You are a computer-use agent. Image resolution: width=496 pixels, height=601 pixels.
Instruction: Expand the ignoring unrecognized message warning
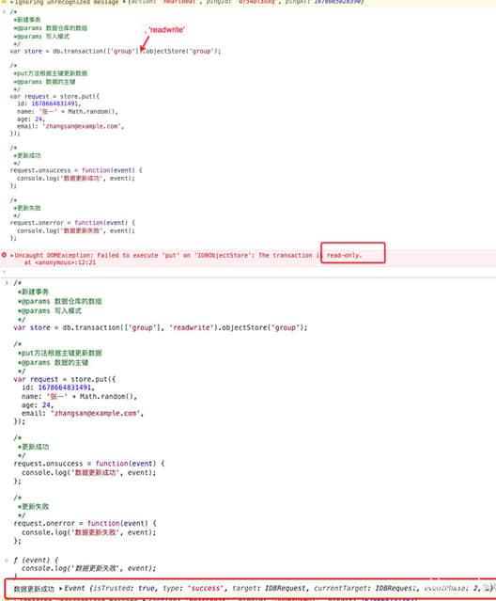click(x=12, y=2)
